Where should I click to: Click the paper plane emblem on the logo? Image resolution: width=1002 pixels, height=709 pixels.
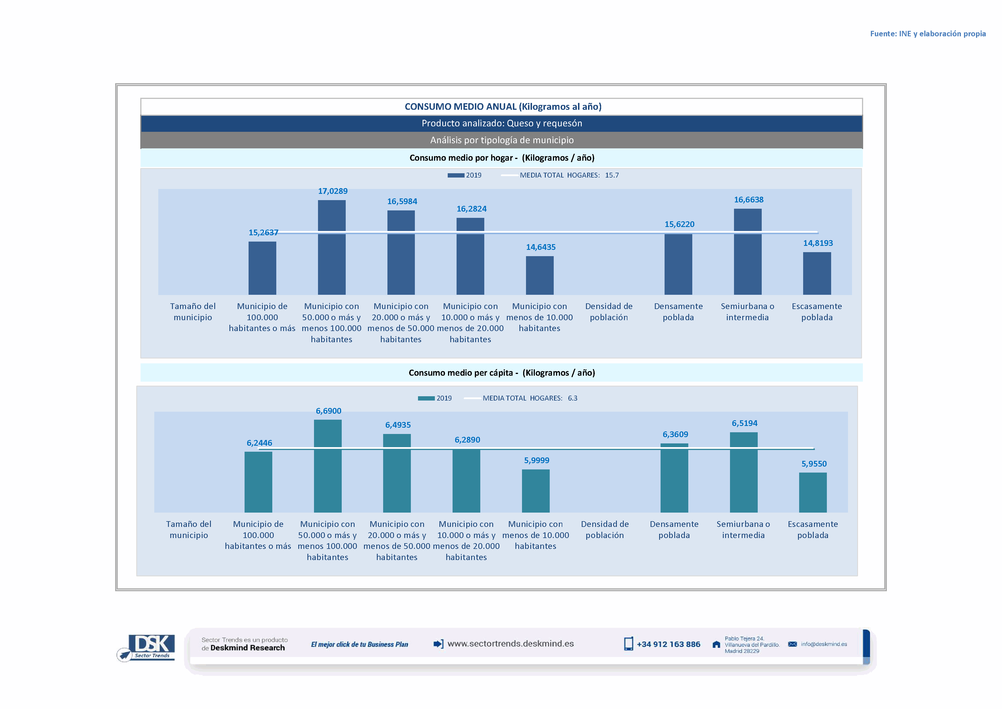(125, 655)
